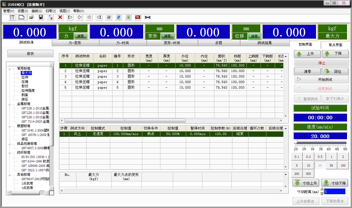Export report to Word
The image size is (352, 208).
pos(118,17)
